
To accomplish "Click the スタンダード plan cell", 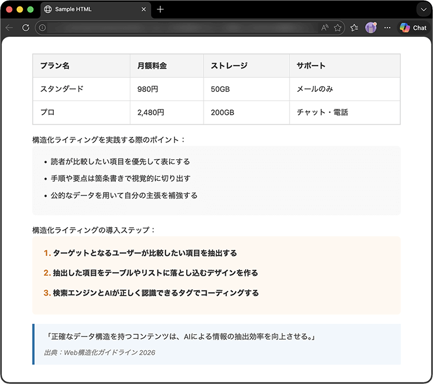I will pos(81,89).
